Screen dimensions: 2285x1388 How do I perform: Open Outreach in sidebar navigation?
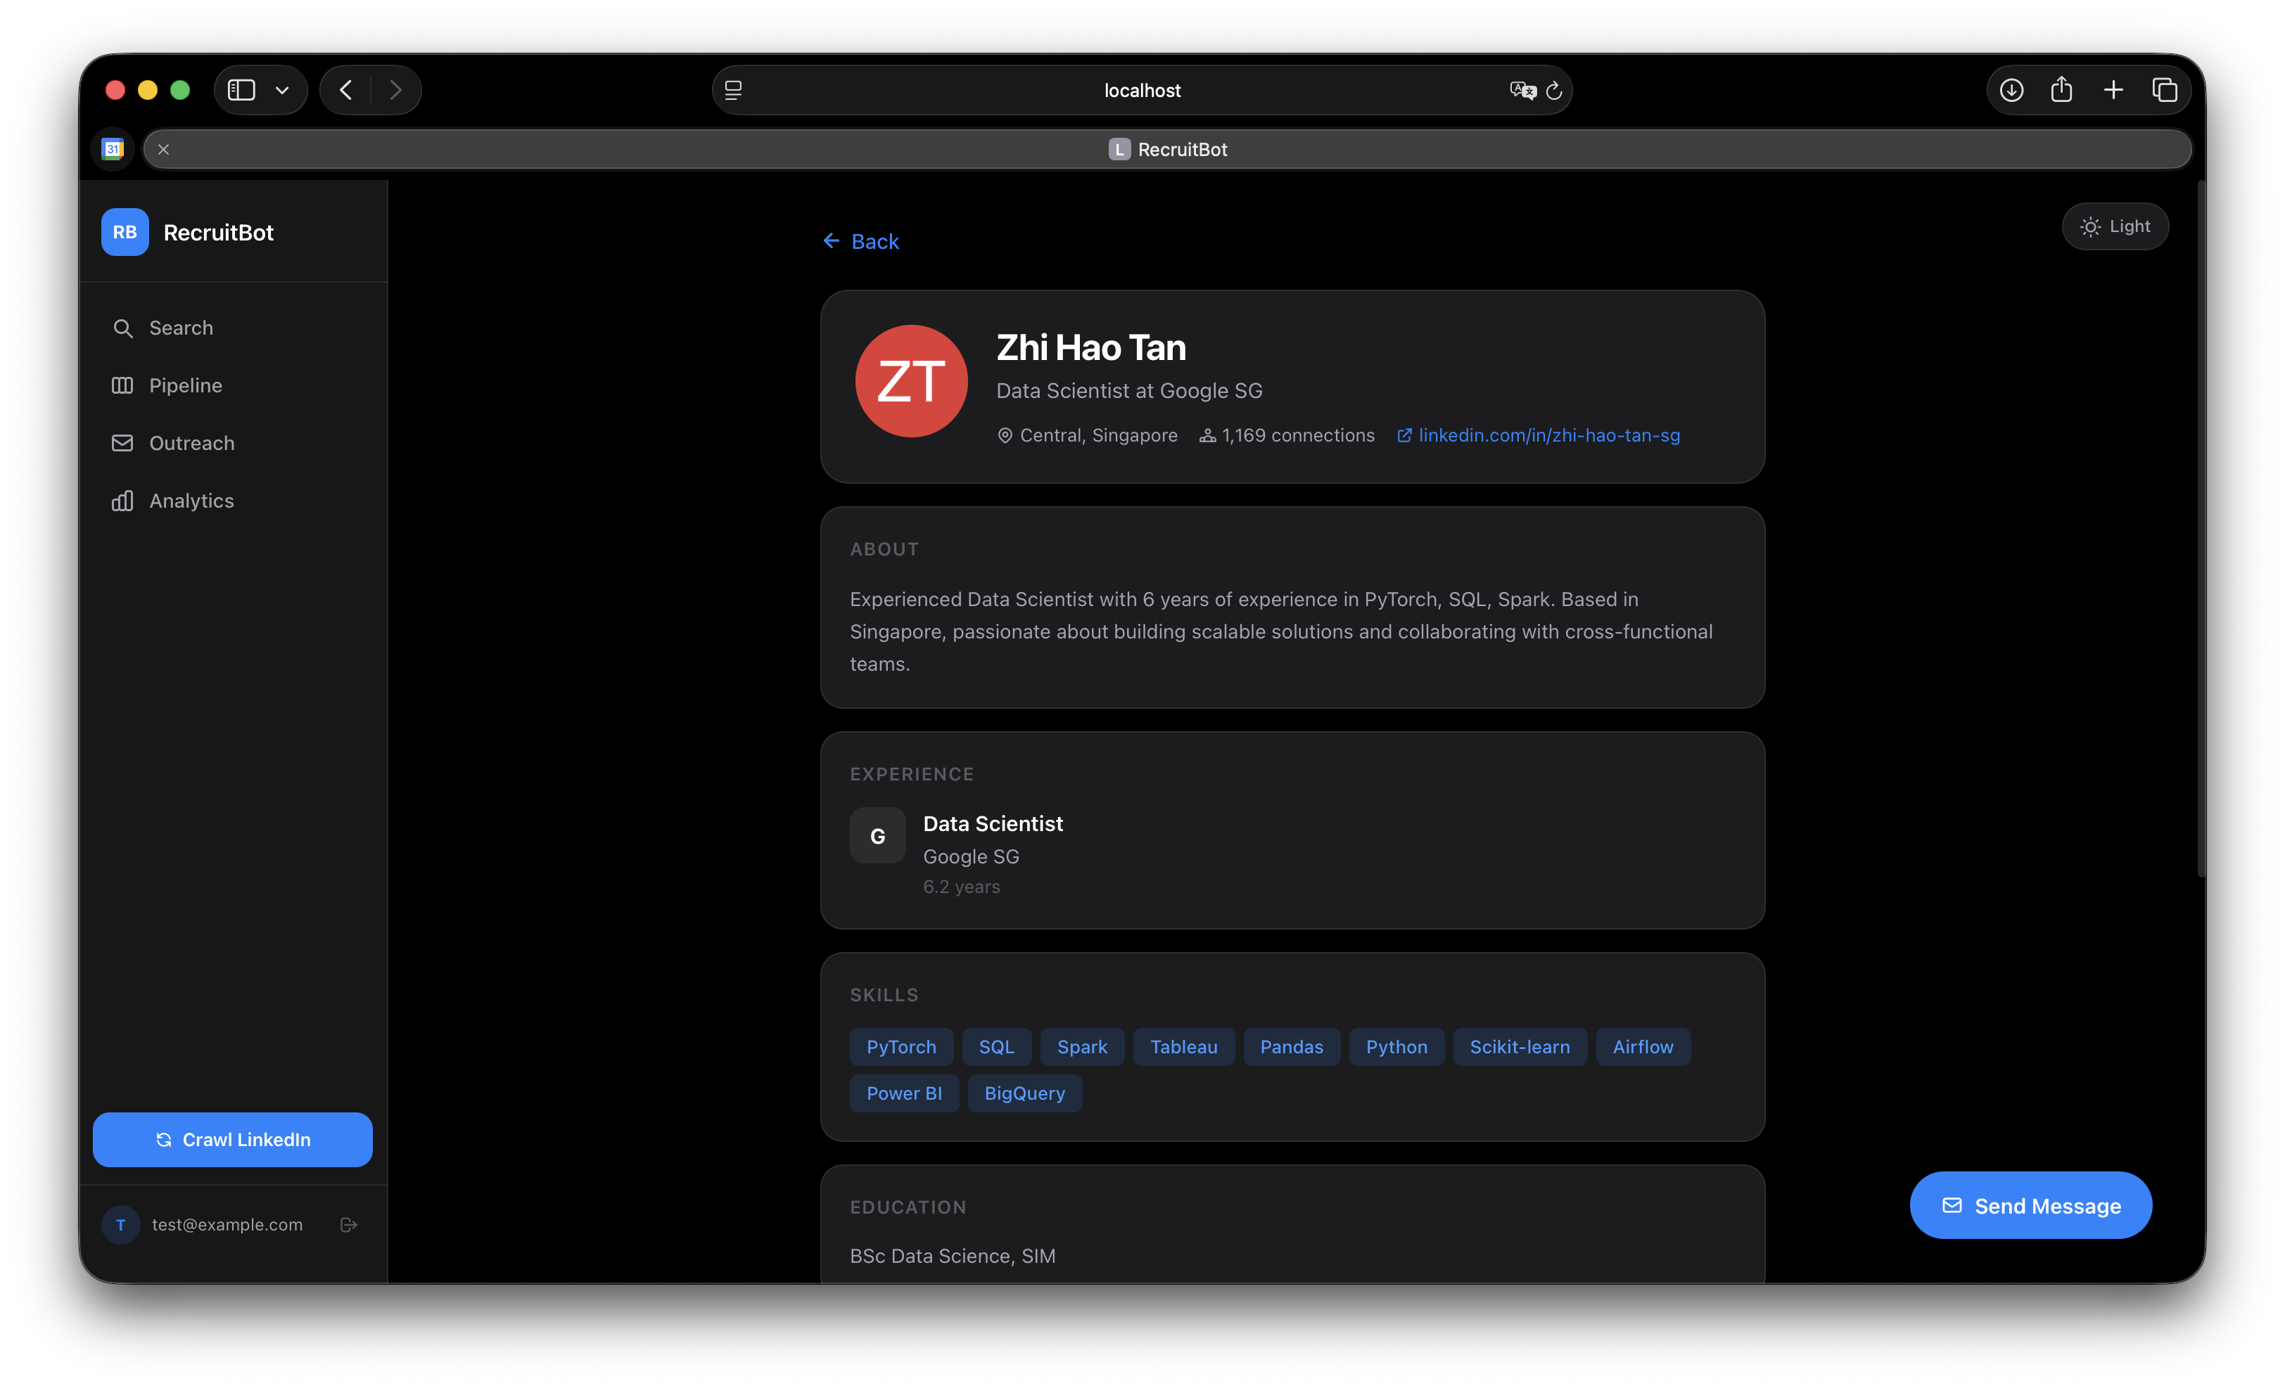pos(191,444)
